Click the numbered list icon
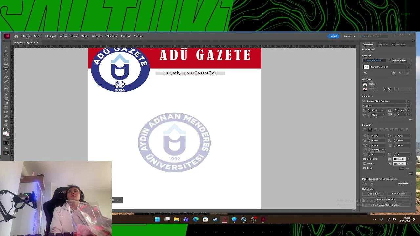This screenshot has height=236, width=420. point(372,184)
